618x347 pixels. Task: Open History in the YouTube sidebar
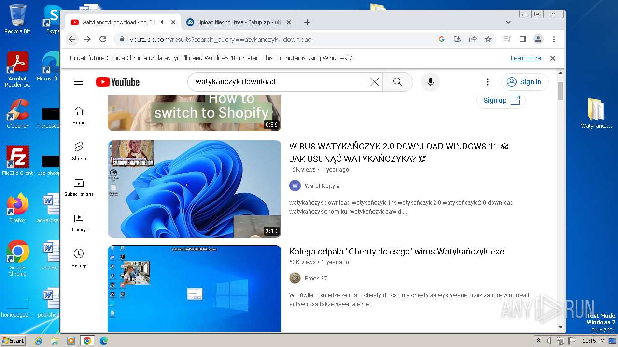[79, 258]
